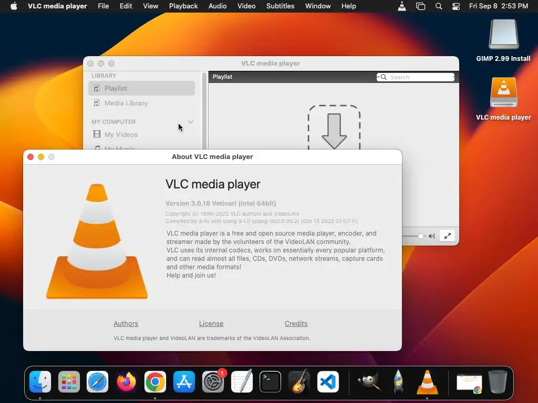Open System Settings with badge in Dock
The width and height of the screenshot is (538, 403).
213,381
